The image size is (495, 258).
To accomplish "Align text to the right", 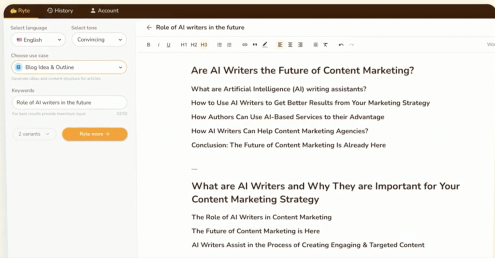I will click(300, 45).
